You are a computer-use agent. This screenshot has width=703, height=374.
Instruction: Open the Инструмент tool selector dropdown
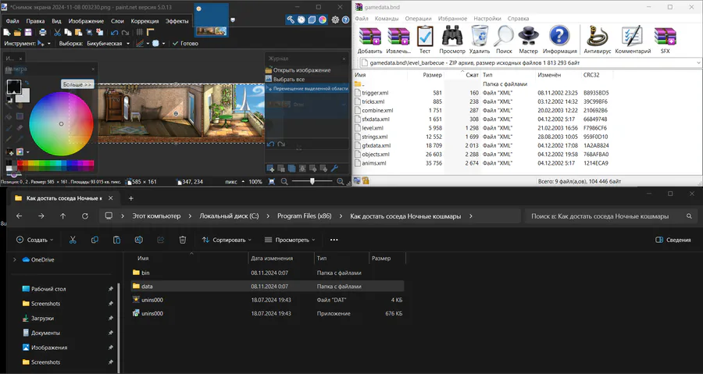click(44, 44)
